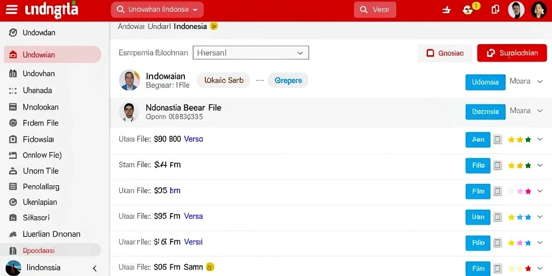
Task: Click the Undowdan sidebar icon
Action: 13,33
